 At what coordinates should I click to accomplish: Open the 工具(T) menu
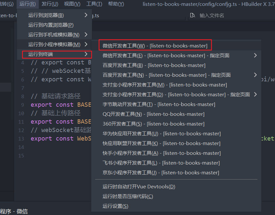[94, 4]
